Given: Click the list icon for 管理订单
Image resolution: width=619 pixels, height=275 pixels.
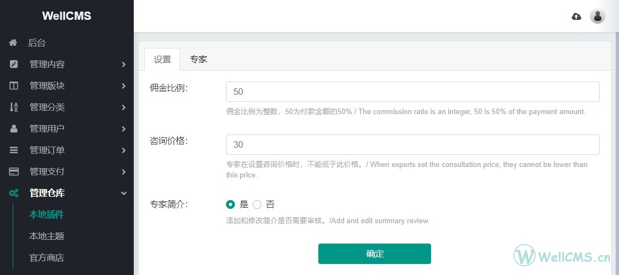Looking at the screenshot, I should [x=13, y=150].
